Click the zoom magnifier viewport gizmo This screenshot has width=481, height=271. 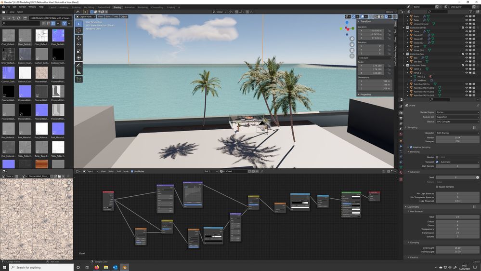tap(352, 39)
